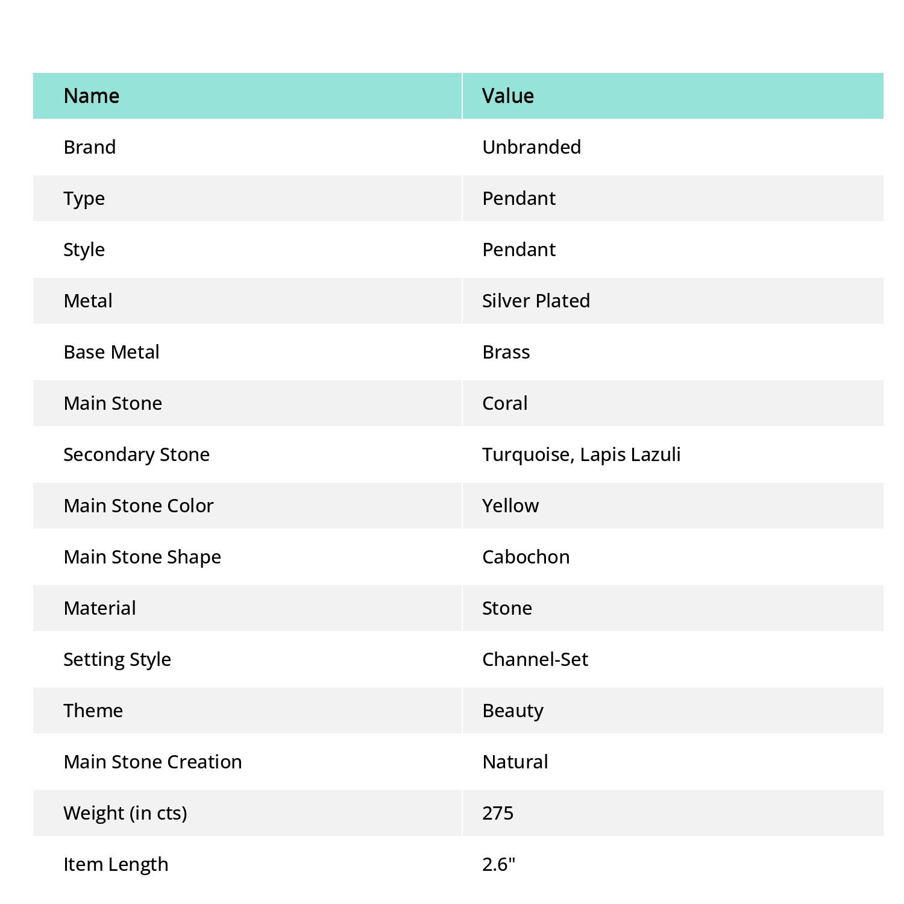904x904 pixels.
Task: Select the Type row label
Action: tap(84, 199)
